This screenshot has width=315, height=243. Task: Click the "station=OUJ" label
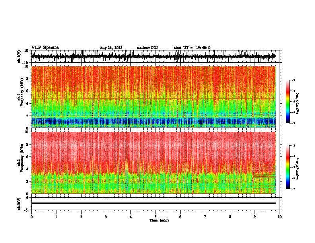(147, 48)
